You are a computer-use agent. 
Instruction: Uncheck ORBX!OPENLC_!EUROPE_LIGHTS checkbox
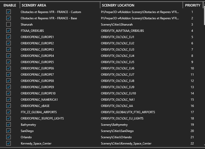coord(9,118)
